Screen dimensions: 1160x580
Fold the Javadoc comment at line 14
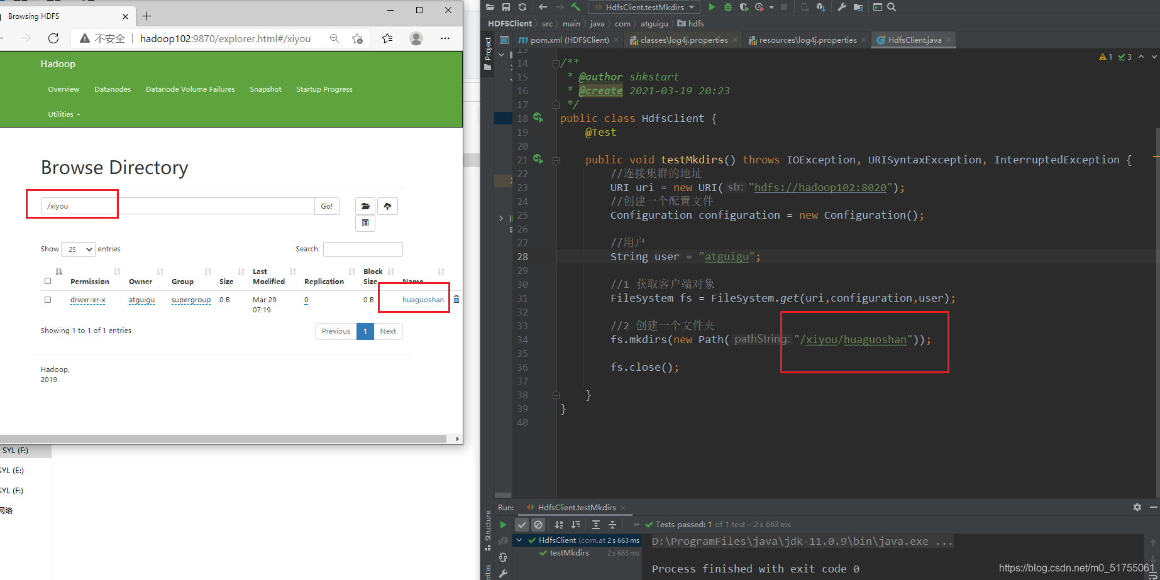(x=556, y=63)
